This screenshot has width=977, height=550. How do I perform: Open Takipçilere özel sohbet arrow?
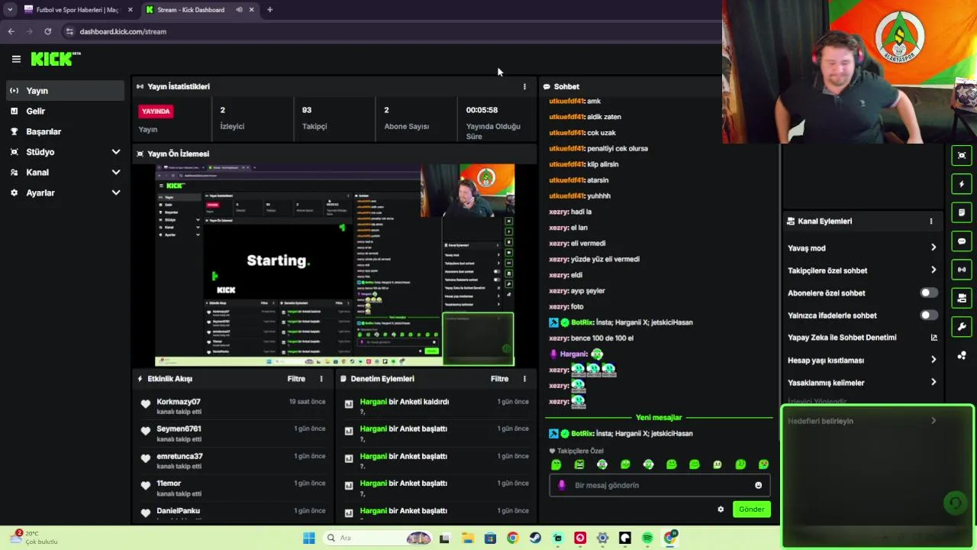coord(933,270)
